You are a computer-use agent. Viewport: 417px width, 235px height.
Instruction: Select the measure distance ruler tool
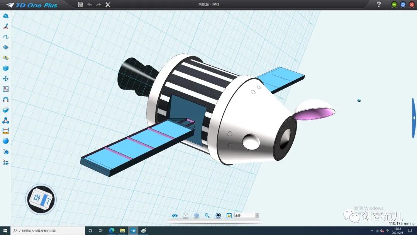coord(5,131)
